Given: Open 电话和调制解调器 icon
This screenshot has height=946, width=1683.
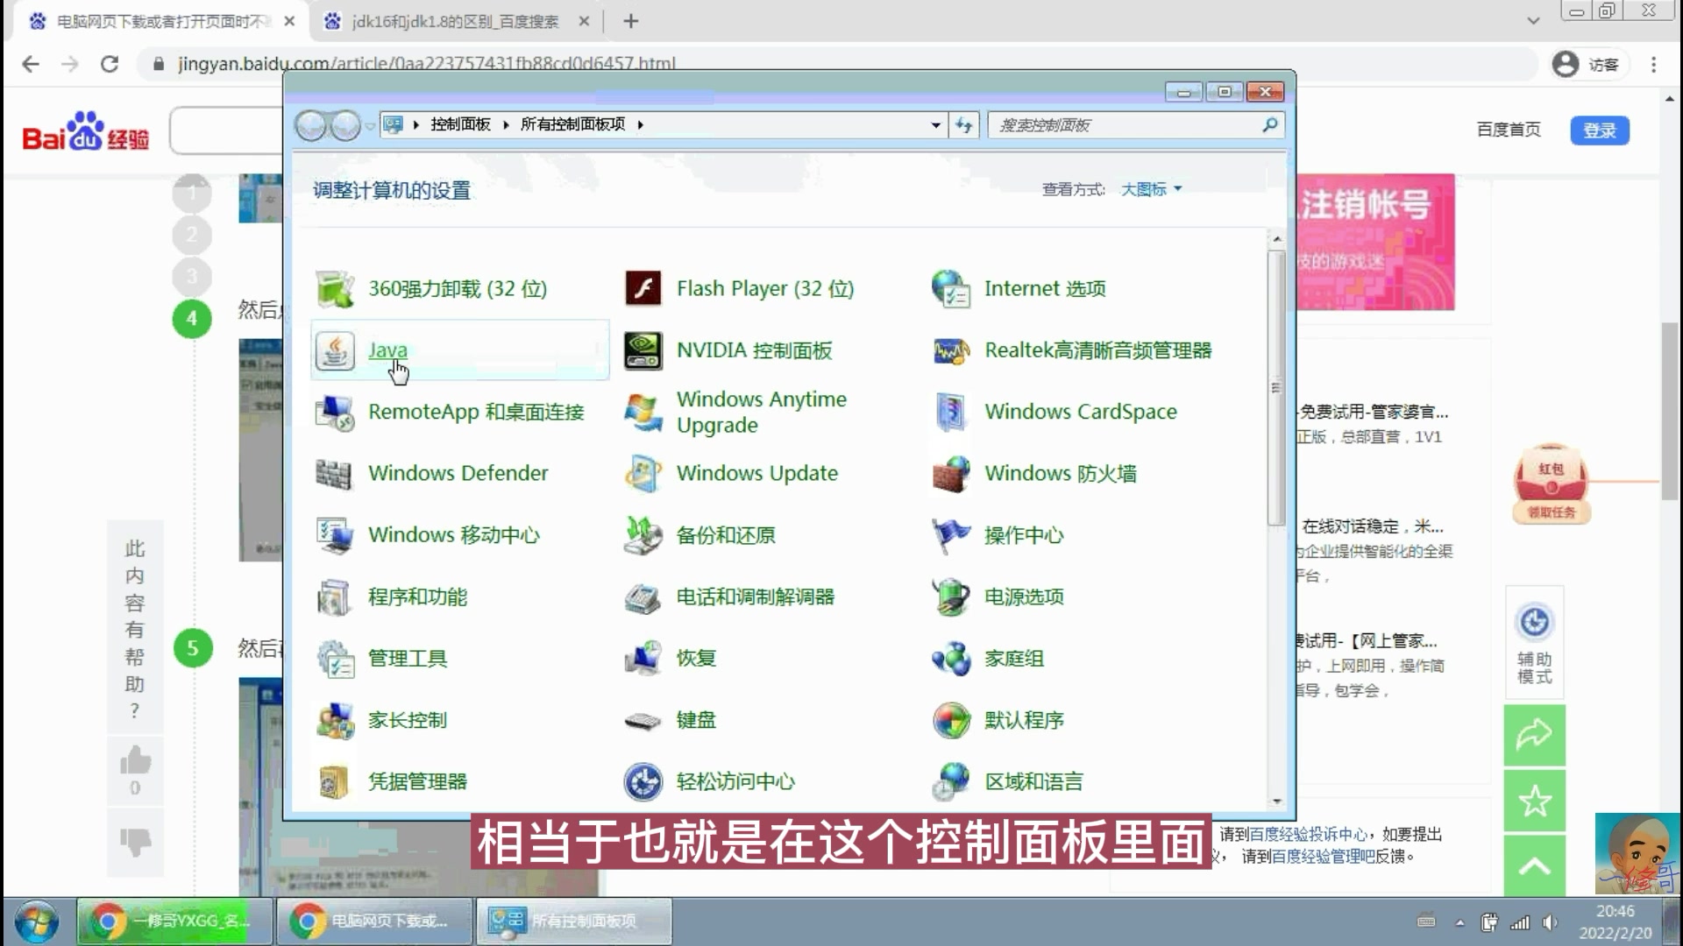Looking at the screenshot, I should [643, 597].
